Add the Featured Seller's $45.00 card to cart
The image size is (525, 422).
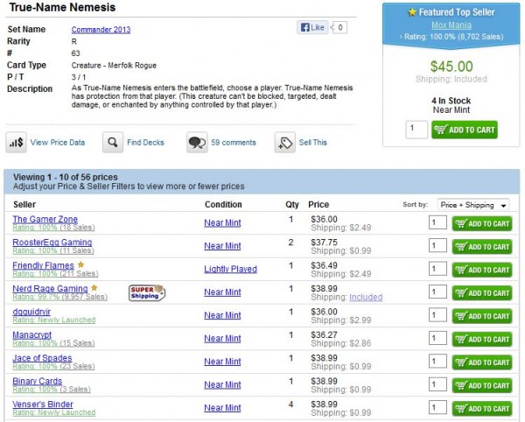(464, 130)
